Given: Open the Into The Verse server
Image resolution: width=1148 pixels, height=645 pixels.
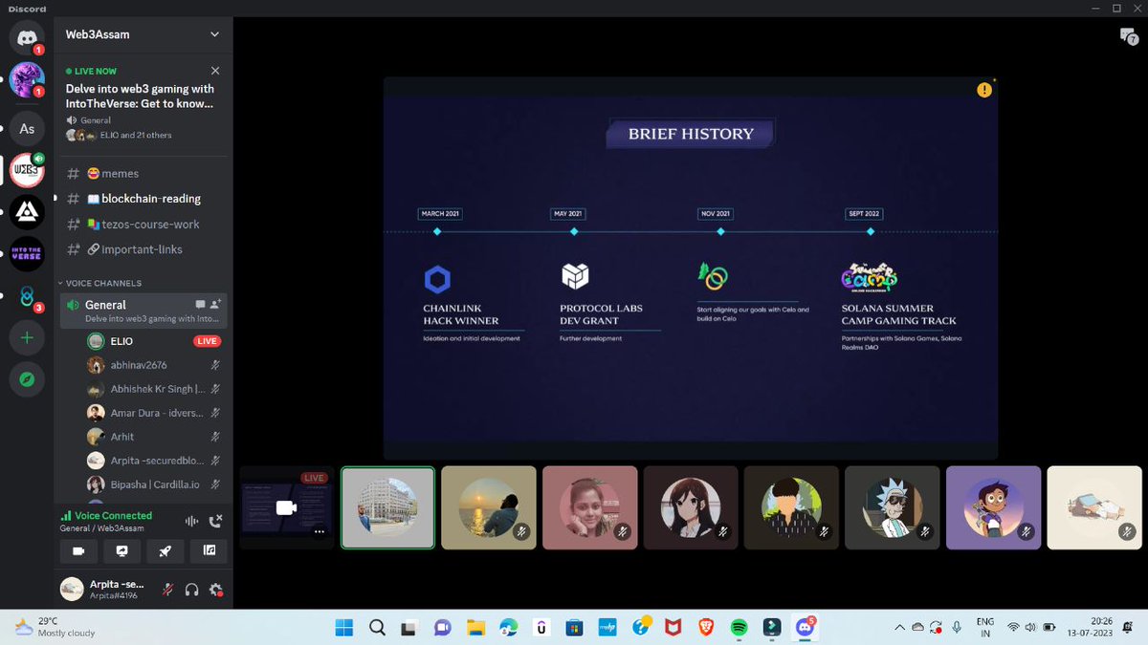Looking at the screenshot, I should click(x=27, y=254).
